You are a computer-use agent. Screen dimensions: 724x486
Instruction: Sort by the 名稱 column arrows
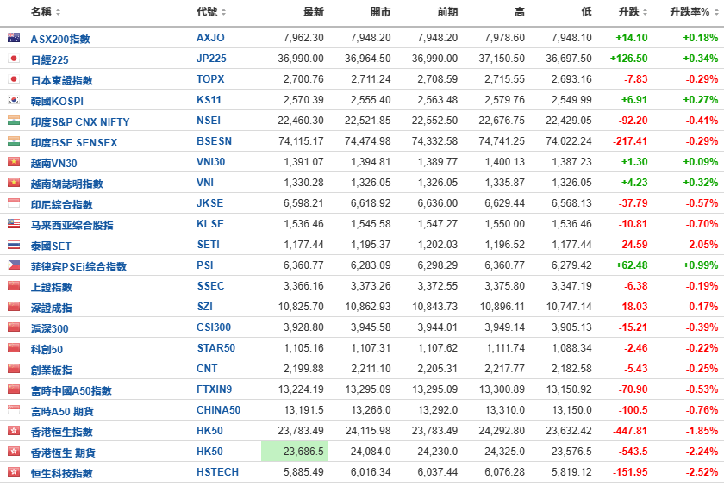tap(59, 12)
